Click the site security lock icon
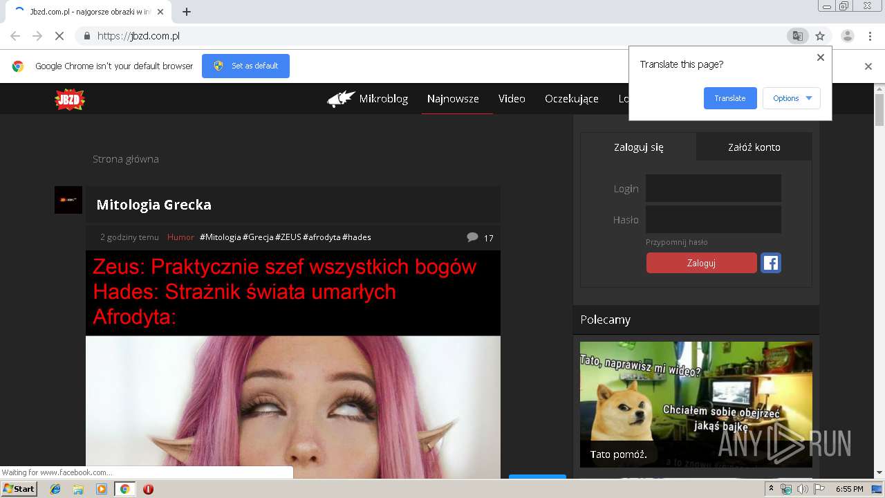The width and height of the screenshot is (885, 498). pyautogui.click(x=86, y=36)
